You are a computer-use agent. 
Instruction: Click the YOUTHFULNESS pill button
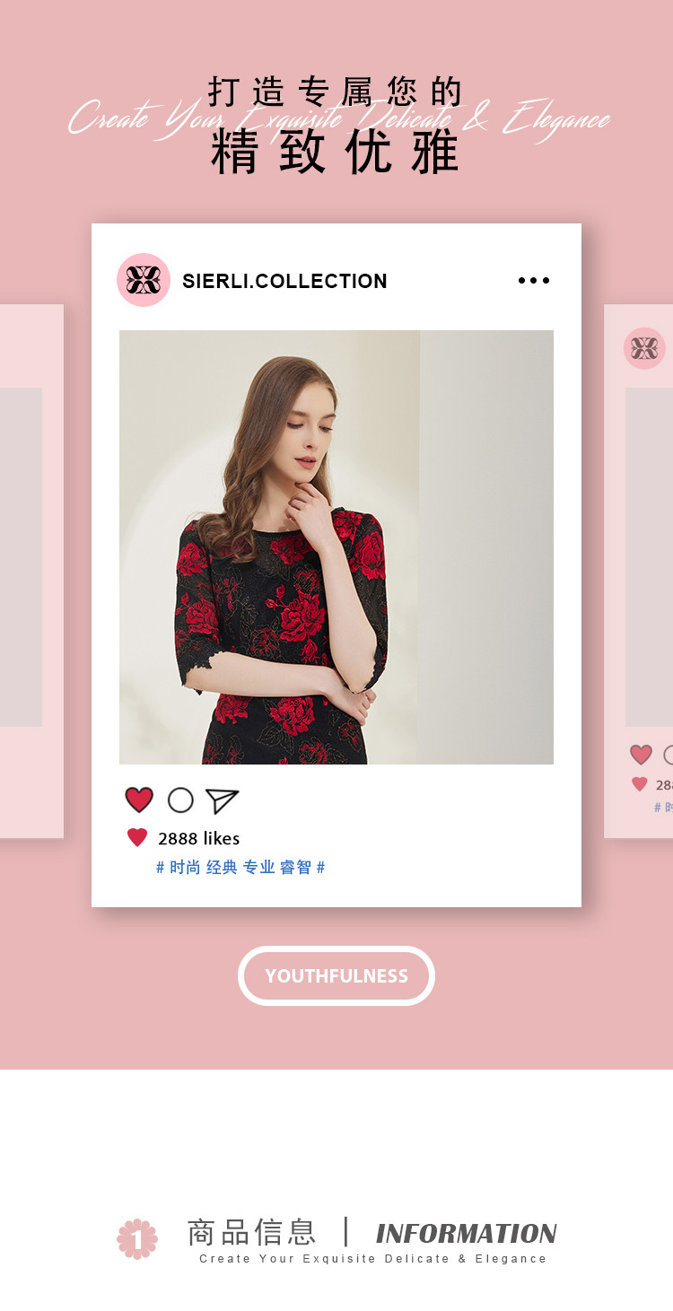[336, 975]
